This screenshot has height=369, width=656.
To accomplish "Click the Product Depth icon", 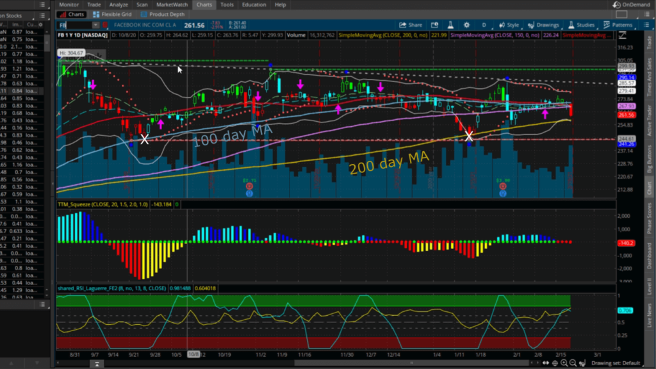I will click(x=144, y=14).
